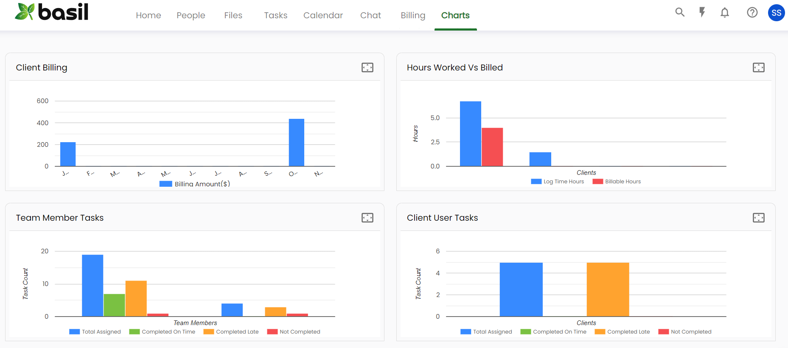Click the SS user avatar
Image resolution: width=788 pixels, height=348 pixels.
tap(776, 13)
